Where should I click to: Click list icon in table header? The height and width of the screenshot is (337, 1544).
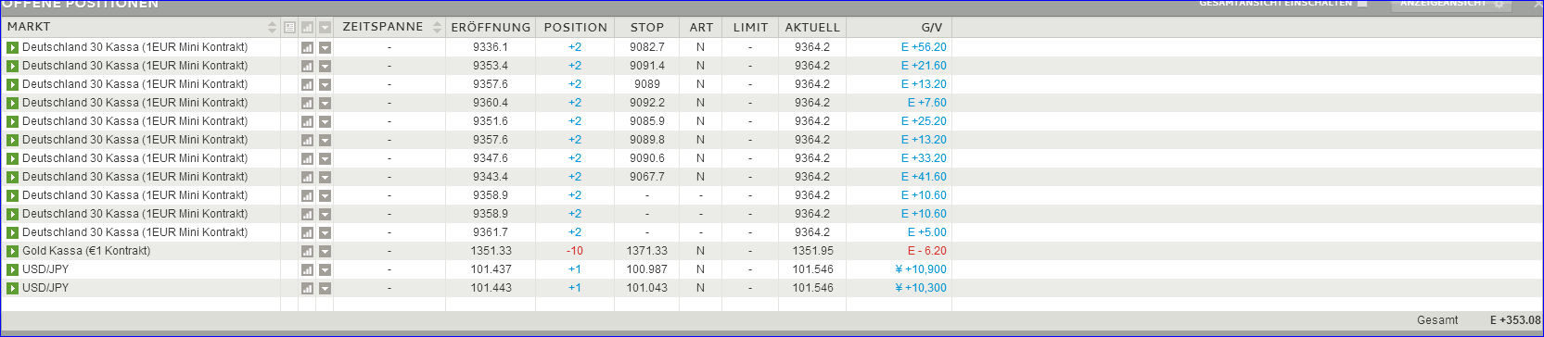point(289,28)
